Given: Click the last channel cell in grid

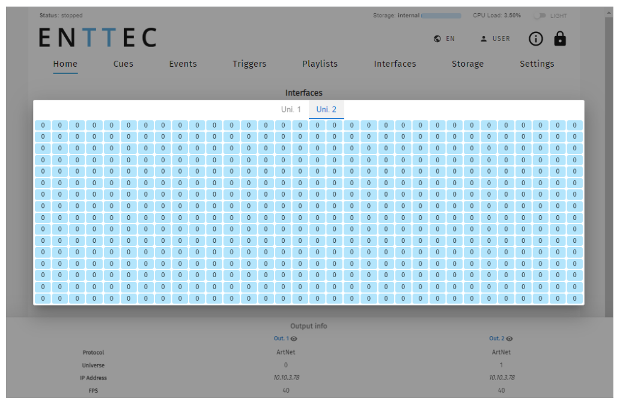Looking at the screenshot, I should 574,299.
